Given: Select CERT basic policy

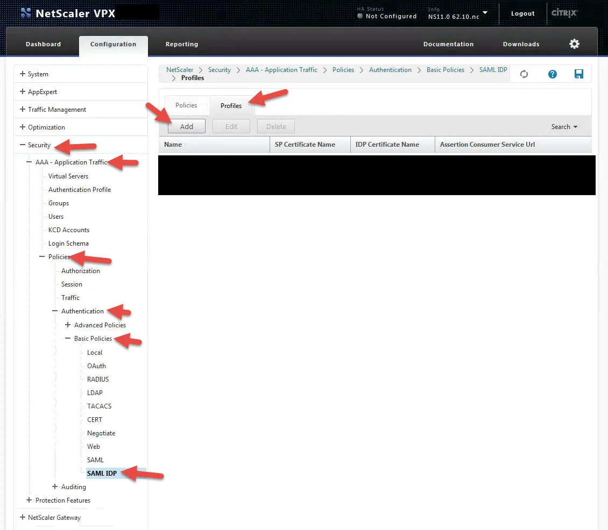Looking at the screenshot, I should pos(95,420).
